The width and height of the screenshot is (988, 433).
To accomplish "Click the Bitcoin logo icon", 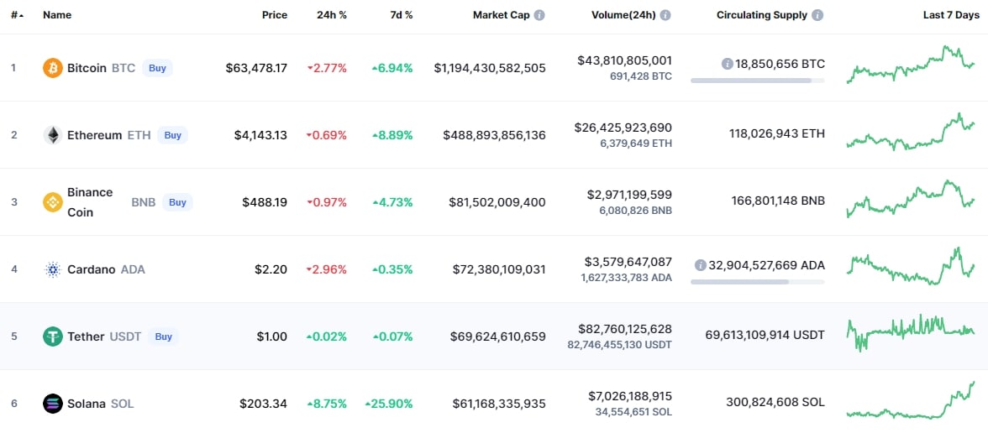I will pos(52,68).
